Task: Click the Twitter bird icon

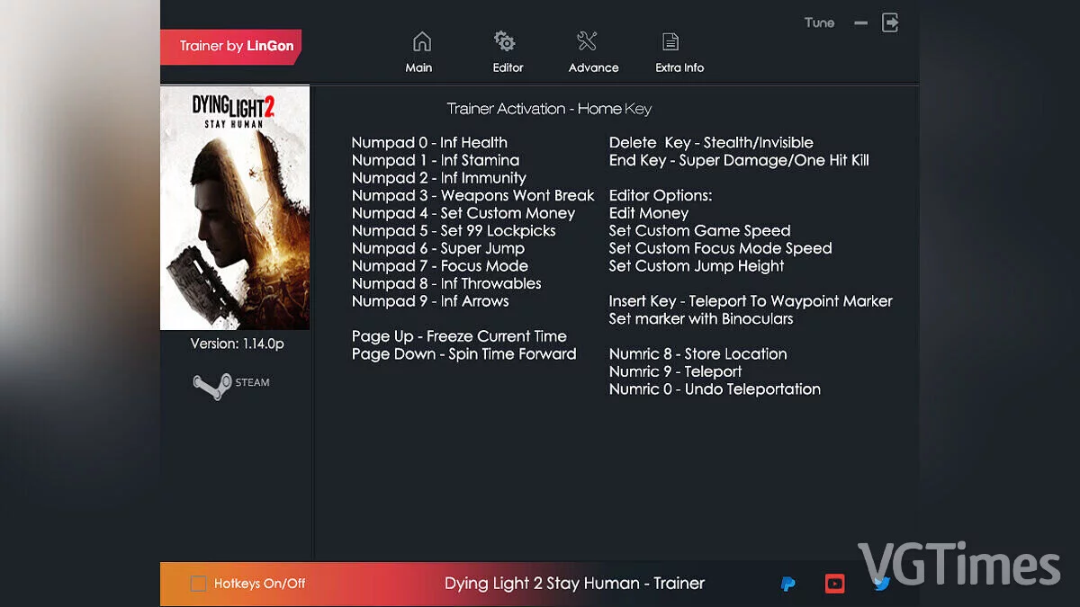Action: click(x=881, y=583)
